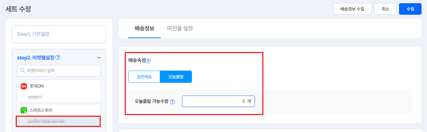Open the 마진율 설정 tab

point(180,28)
